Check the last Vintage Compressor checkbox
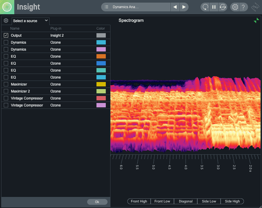This screenshot has height=208, width=262. pyautogui.click(x=6, y=105)
